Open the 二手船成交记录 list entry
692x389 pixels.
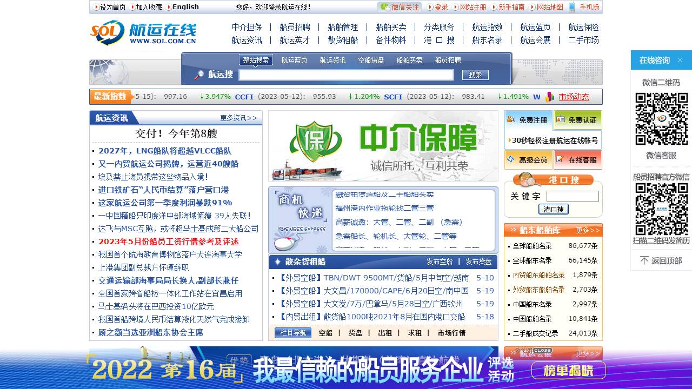click(x=535, y=333)
